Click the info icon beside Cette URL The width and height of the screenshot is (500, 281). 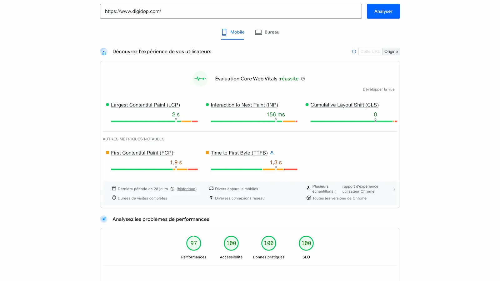point(354,52)
